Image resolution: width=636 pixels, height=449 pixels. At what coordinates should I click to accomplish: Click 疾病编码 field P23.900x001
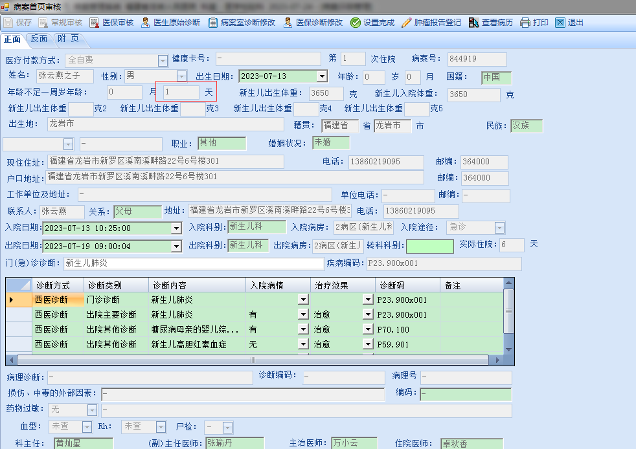[x=444, y=263]
